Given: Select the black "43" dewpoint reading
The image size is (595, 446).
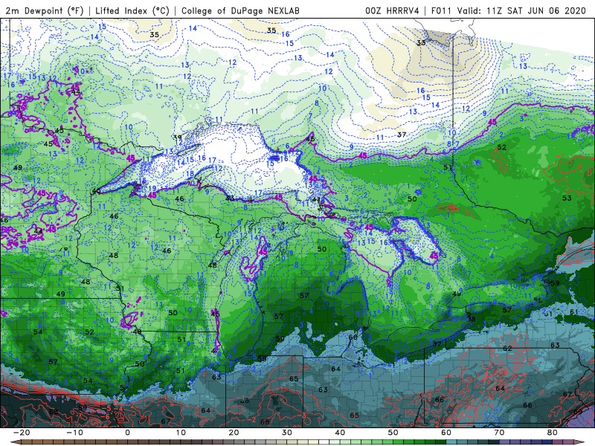Looking at the screenshot, I should pos(230,198).
